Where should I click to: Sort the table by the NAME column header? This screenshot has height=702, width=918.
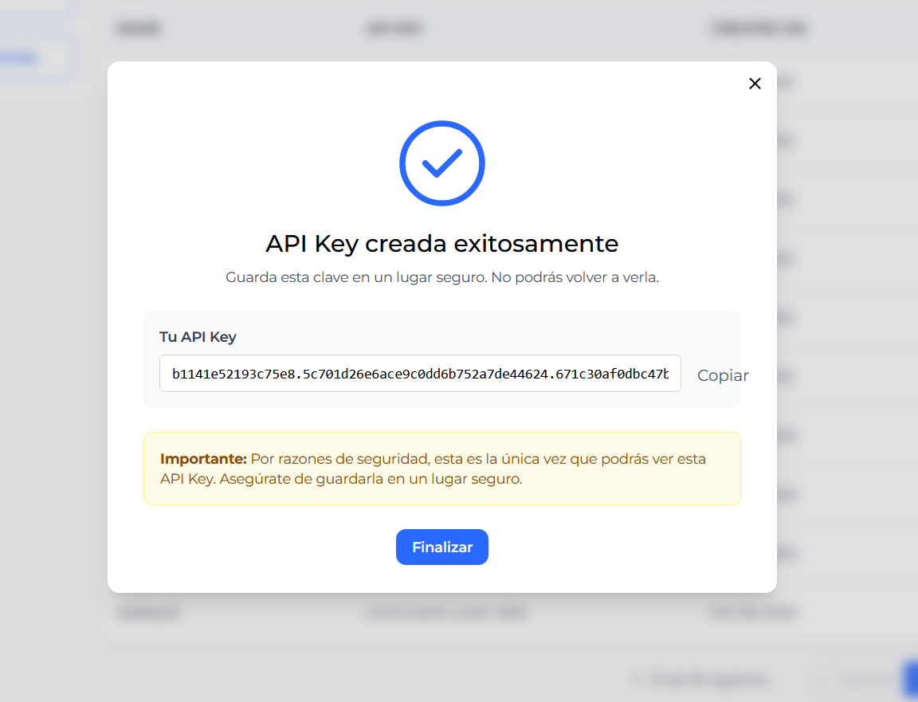(137, 28)
